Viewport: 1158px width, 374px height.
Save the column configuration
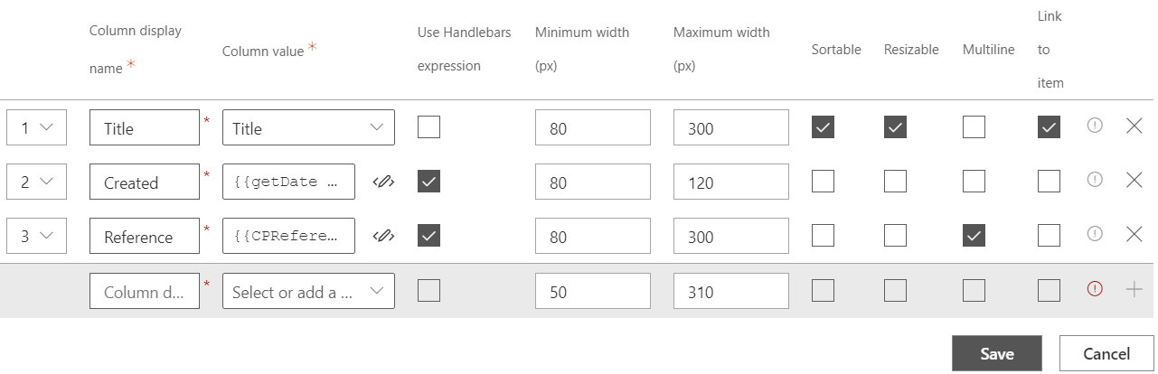click(997, 353)
